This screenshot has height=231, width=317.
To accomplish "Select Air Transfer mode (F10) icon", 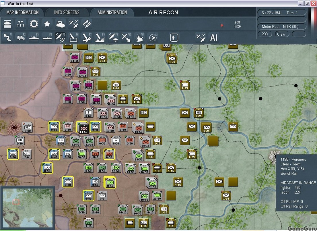I will coord(126,38).
